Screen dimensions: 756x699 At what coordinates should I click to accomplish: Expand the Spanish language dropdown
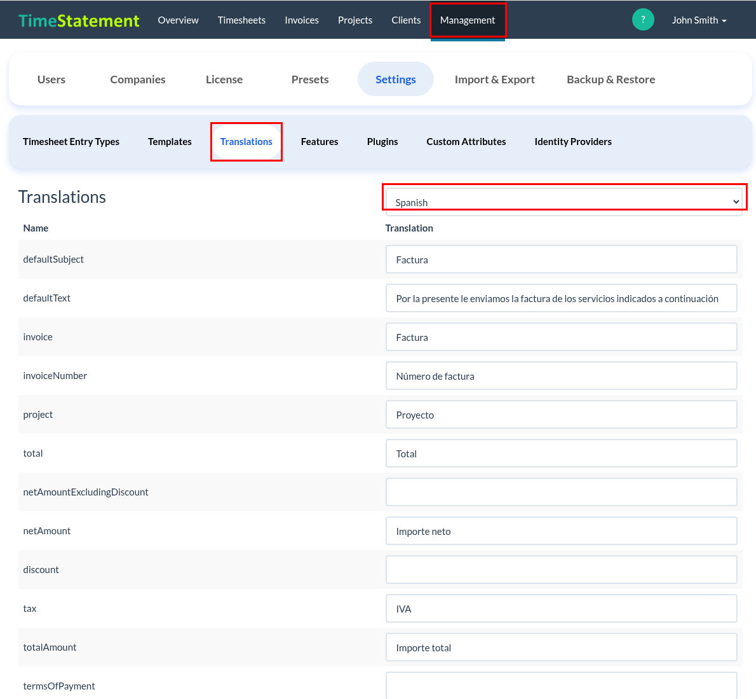pyautogui.click(x=564, y=202)
